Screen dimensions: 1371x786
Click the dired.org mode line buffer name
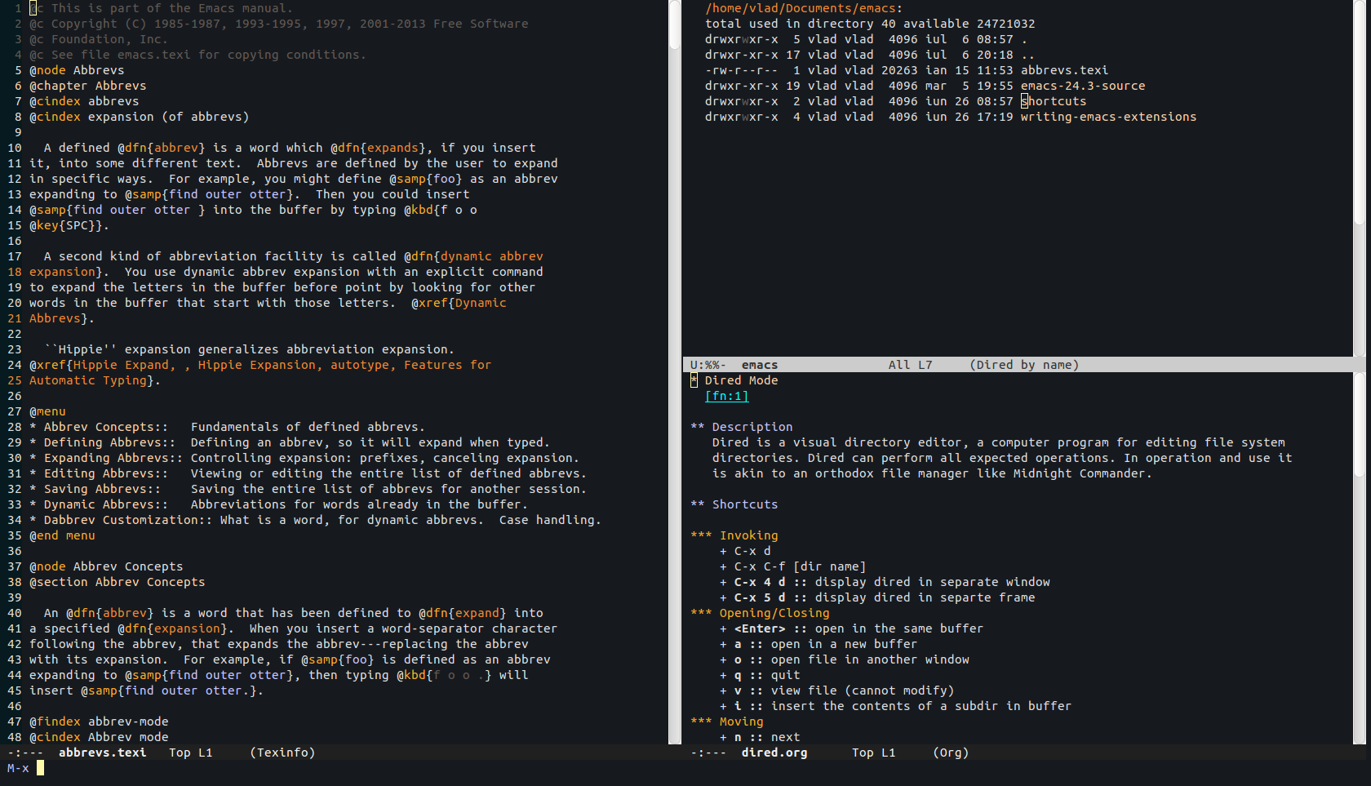(x=774, y=753)
